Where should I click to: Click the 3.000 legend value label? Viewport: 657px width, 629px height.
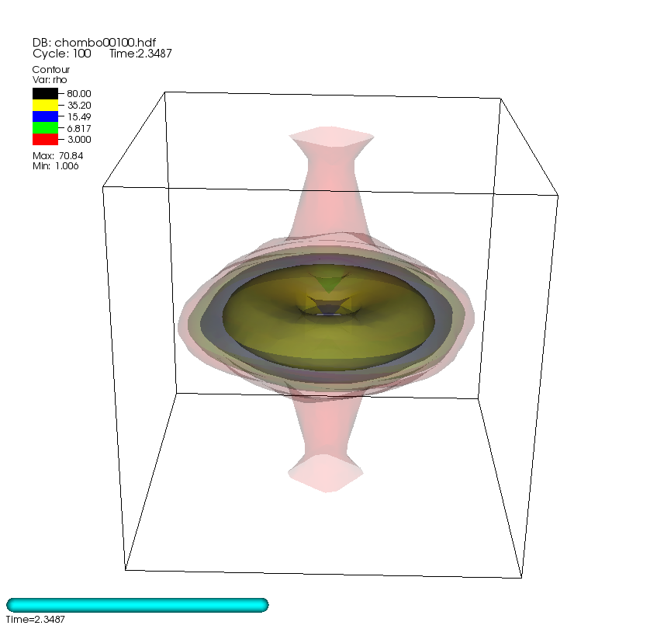pyautogui.click(x=79, y=140)
